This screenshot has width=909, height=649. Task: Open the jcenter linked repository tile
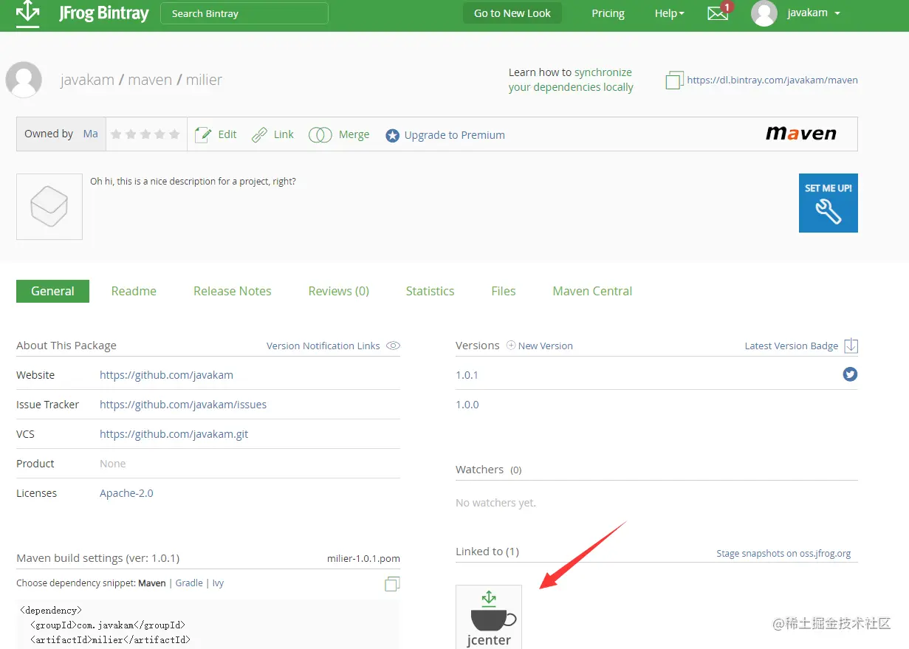489,617
